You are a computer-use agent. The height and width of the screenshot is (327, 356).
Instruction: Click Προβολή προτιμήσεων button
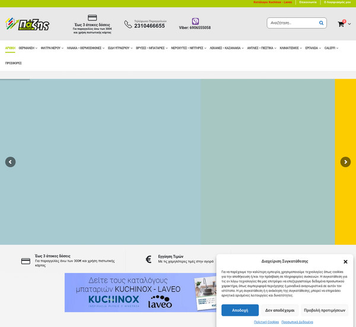pos(325,310)
